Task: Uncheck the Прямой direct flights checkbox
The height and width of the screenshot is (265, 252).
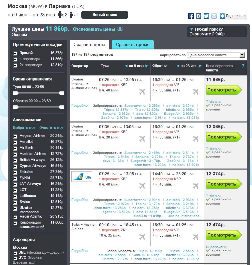Action: [15, 53]
